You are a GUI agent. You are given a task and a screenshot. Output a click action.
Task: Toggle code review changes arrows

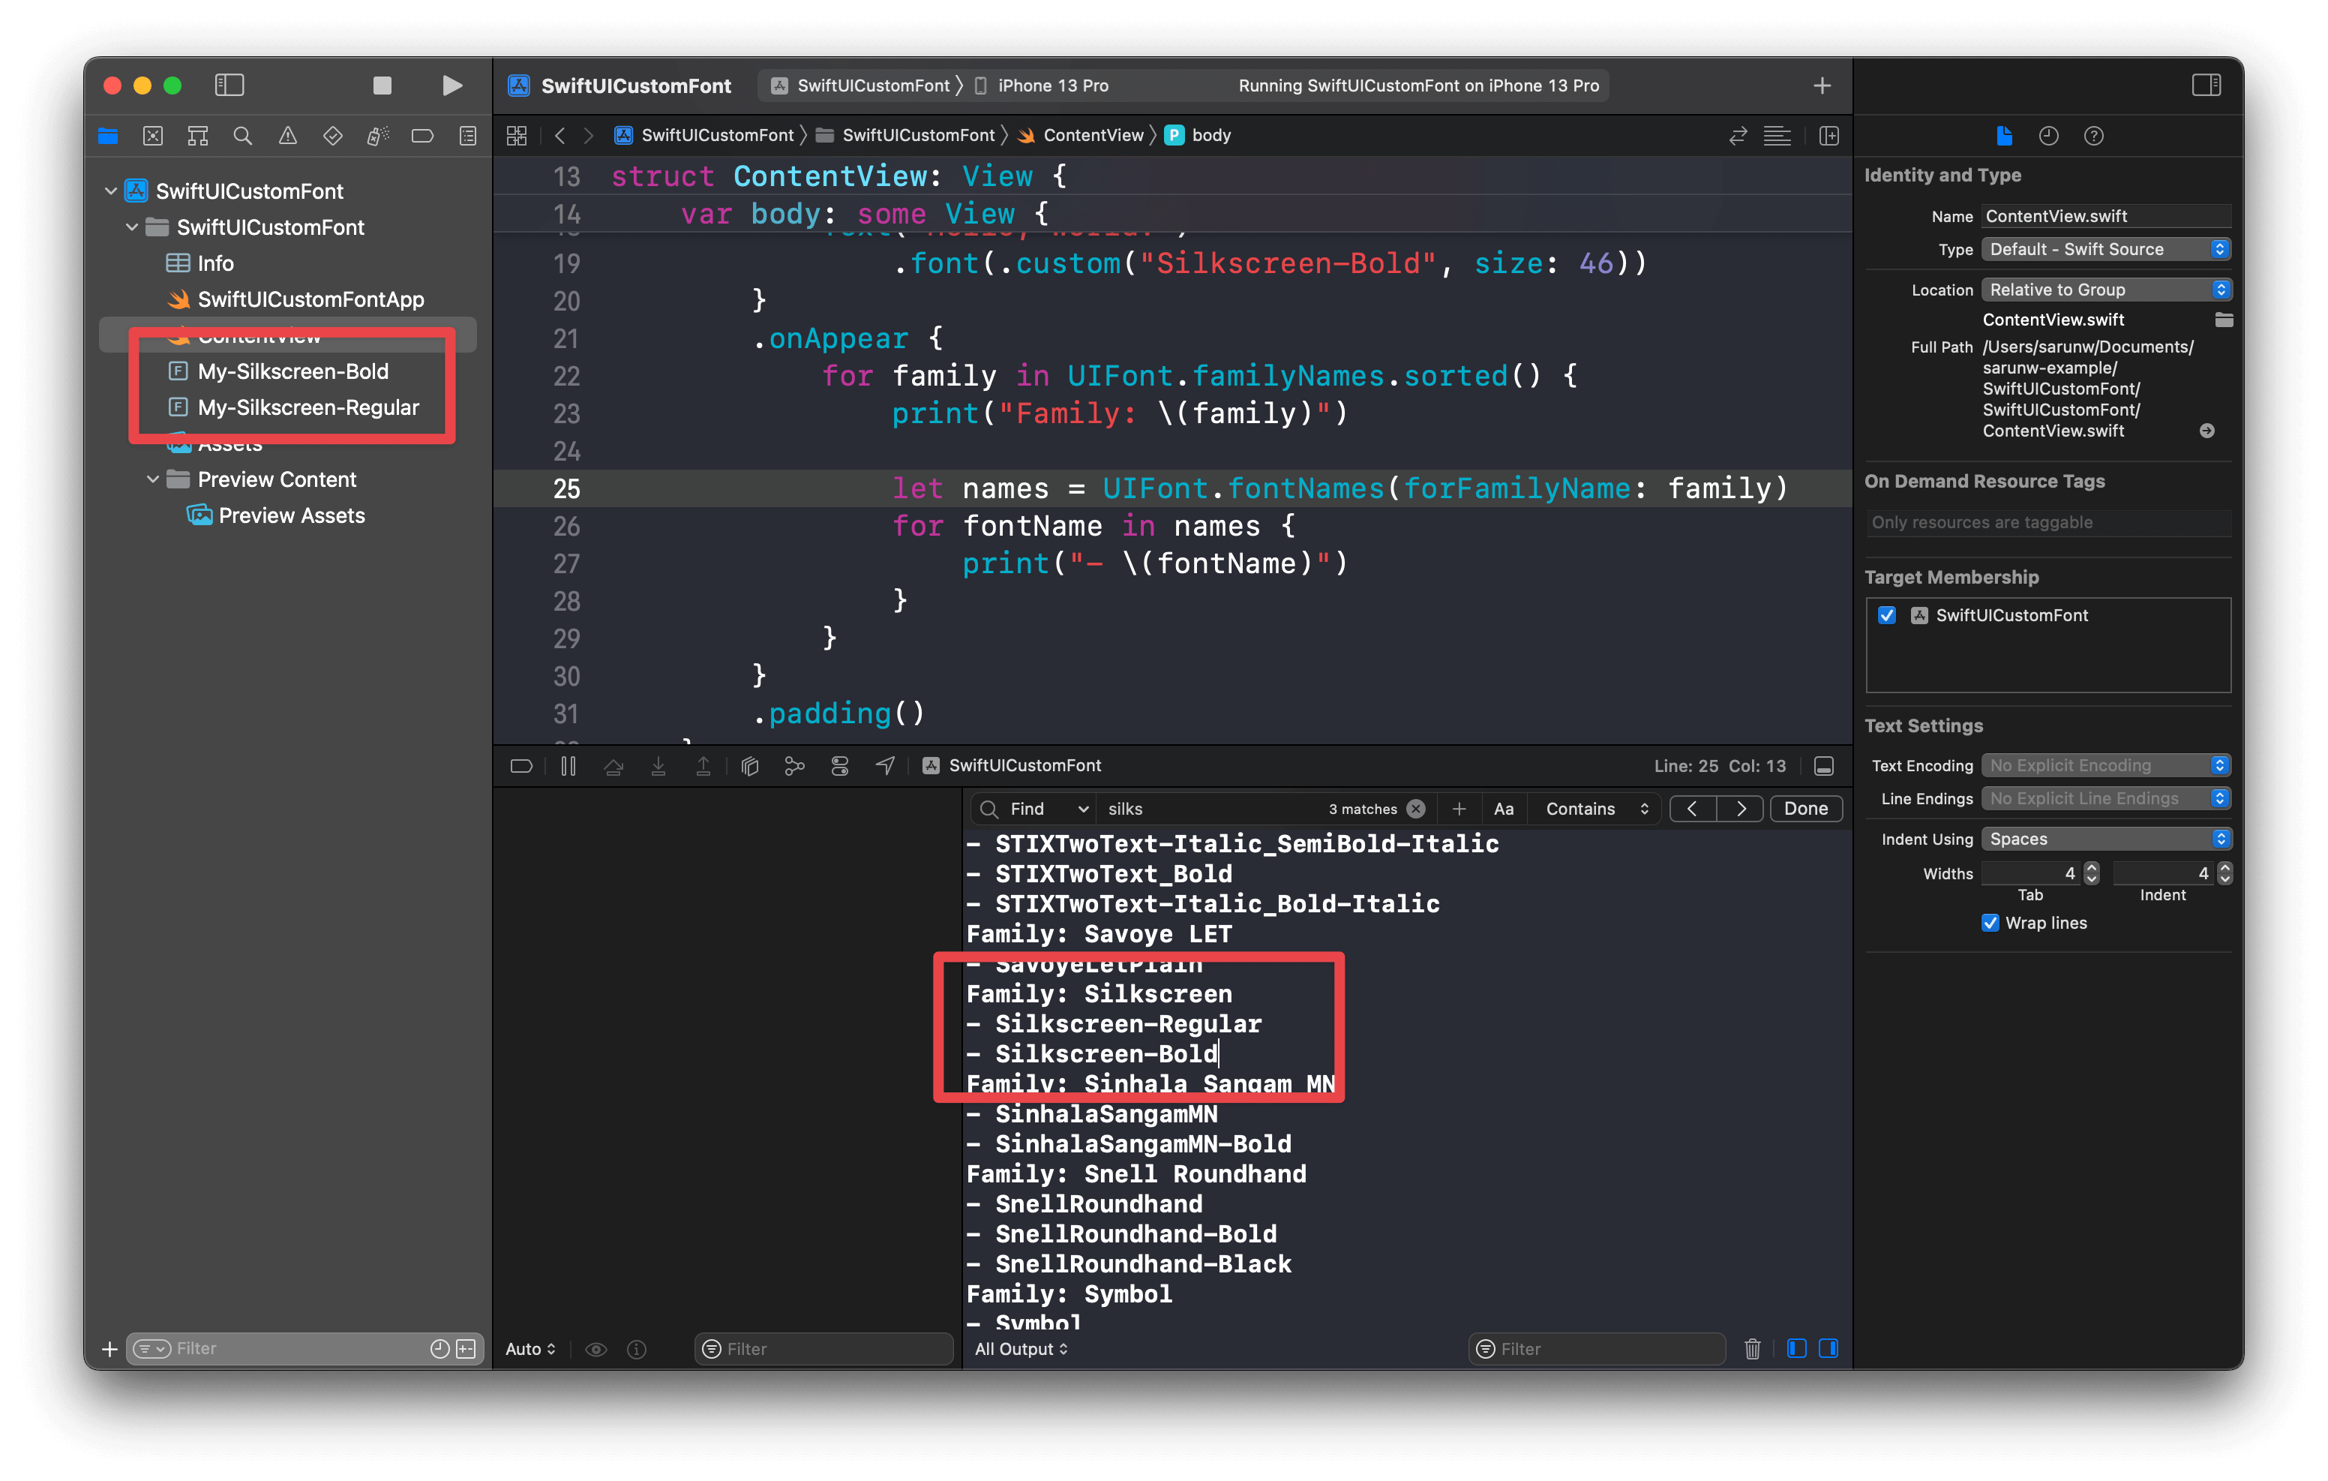pyautogui.click(x=1738, y=136)
